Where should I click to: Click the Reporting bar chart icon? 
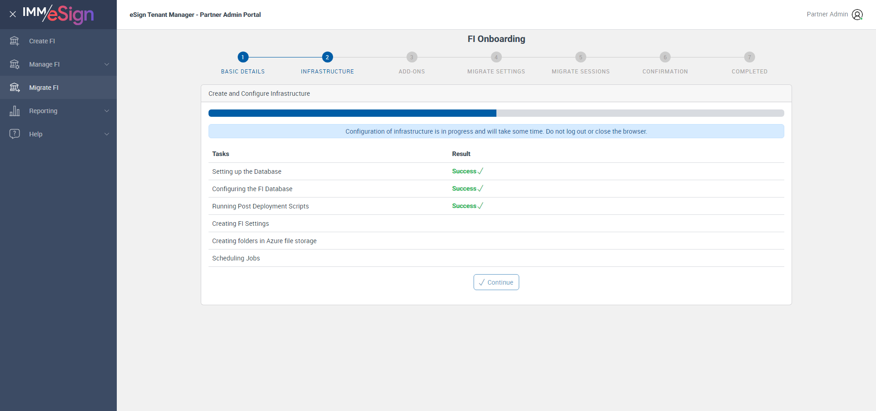(15, 111)
